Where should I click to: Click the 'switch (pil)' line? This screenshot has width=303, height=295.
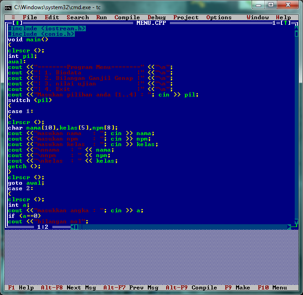tap(30, 100)
